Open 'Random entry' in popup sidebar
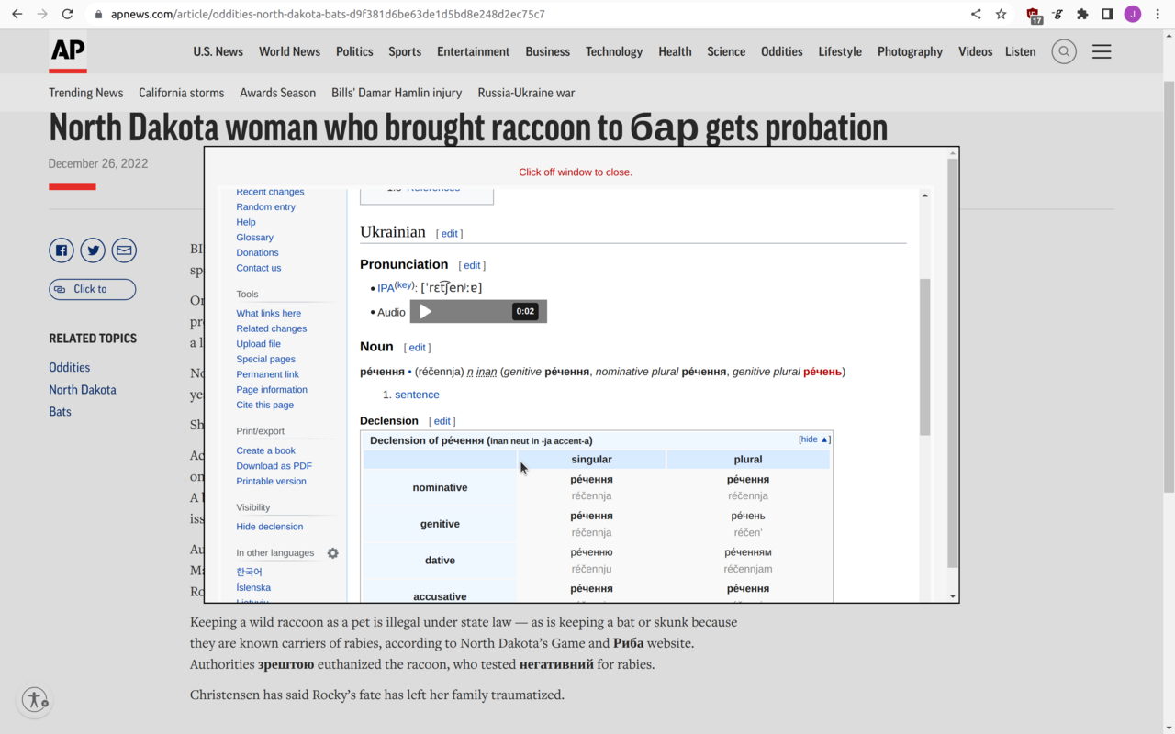This screenshot has width=1175, height=734. pos(265,207)
